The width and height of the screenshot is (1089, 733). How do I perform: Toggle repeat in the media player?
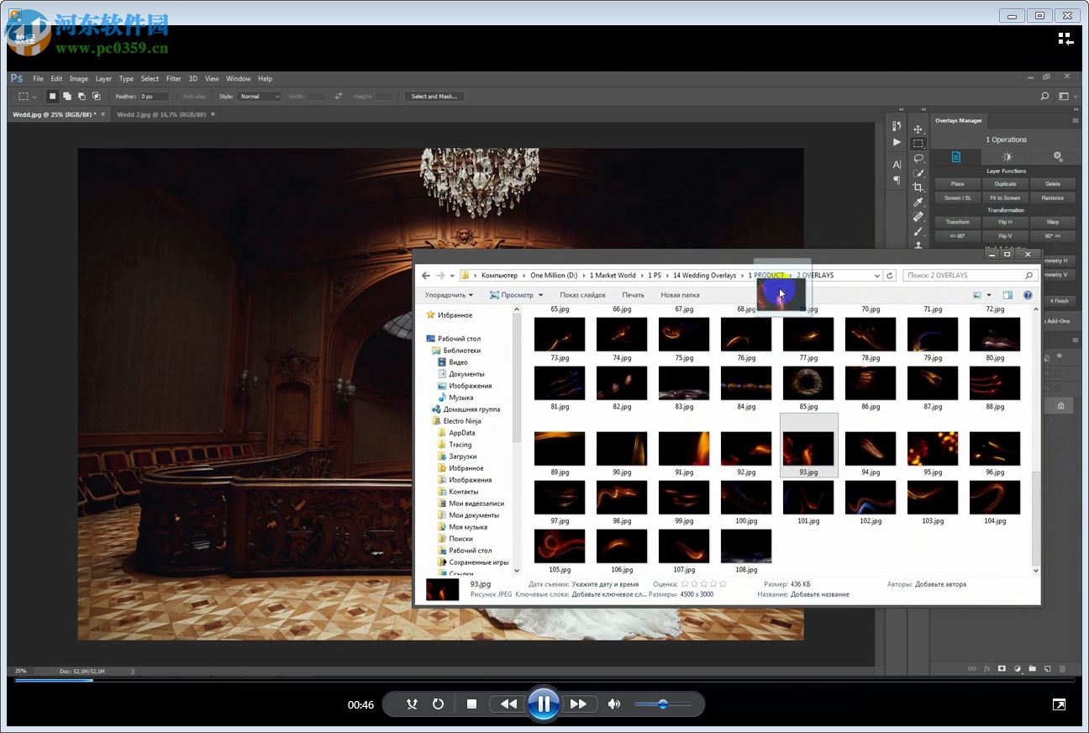pos(438,704)
